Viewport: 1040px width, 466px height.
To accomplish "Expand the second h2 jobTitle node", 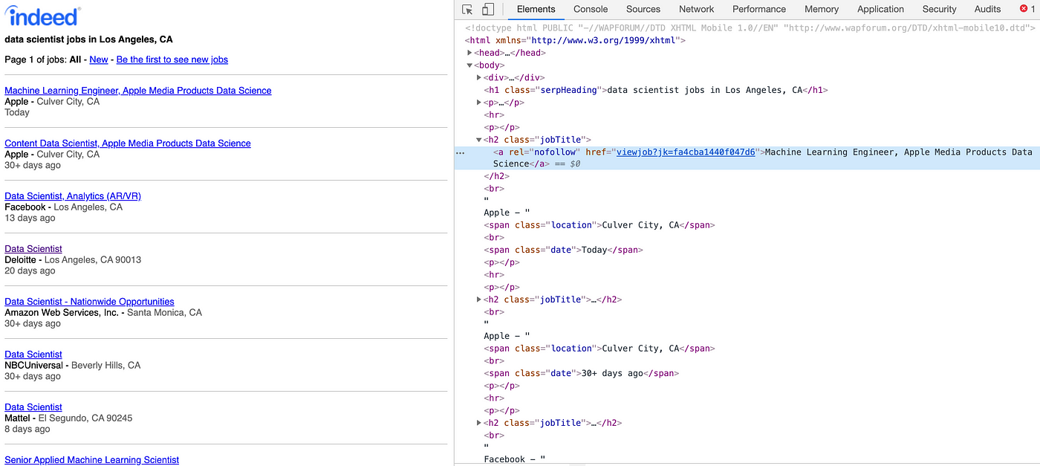I will 479,300.
